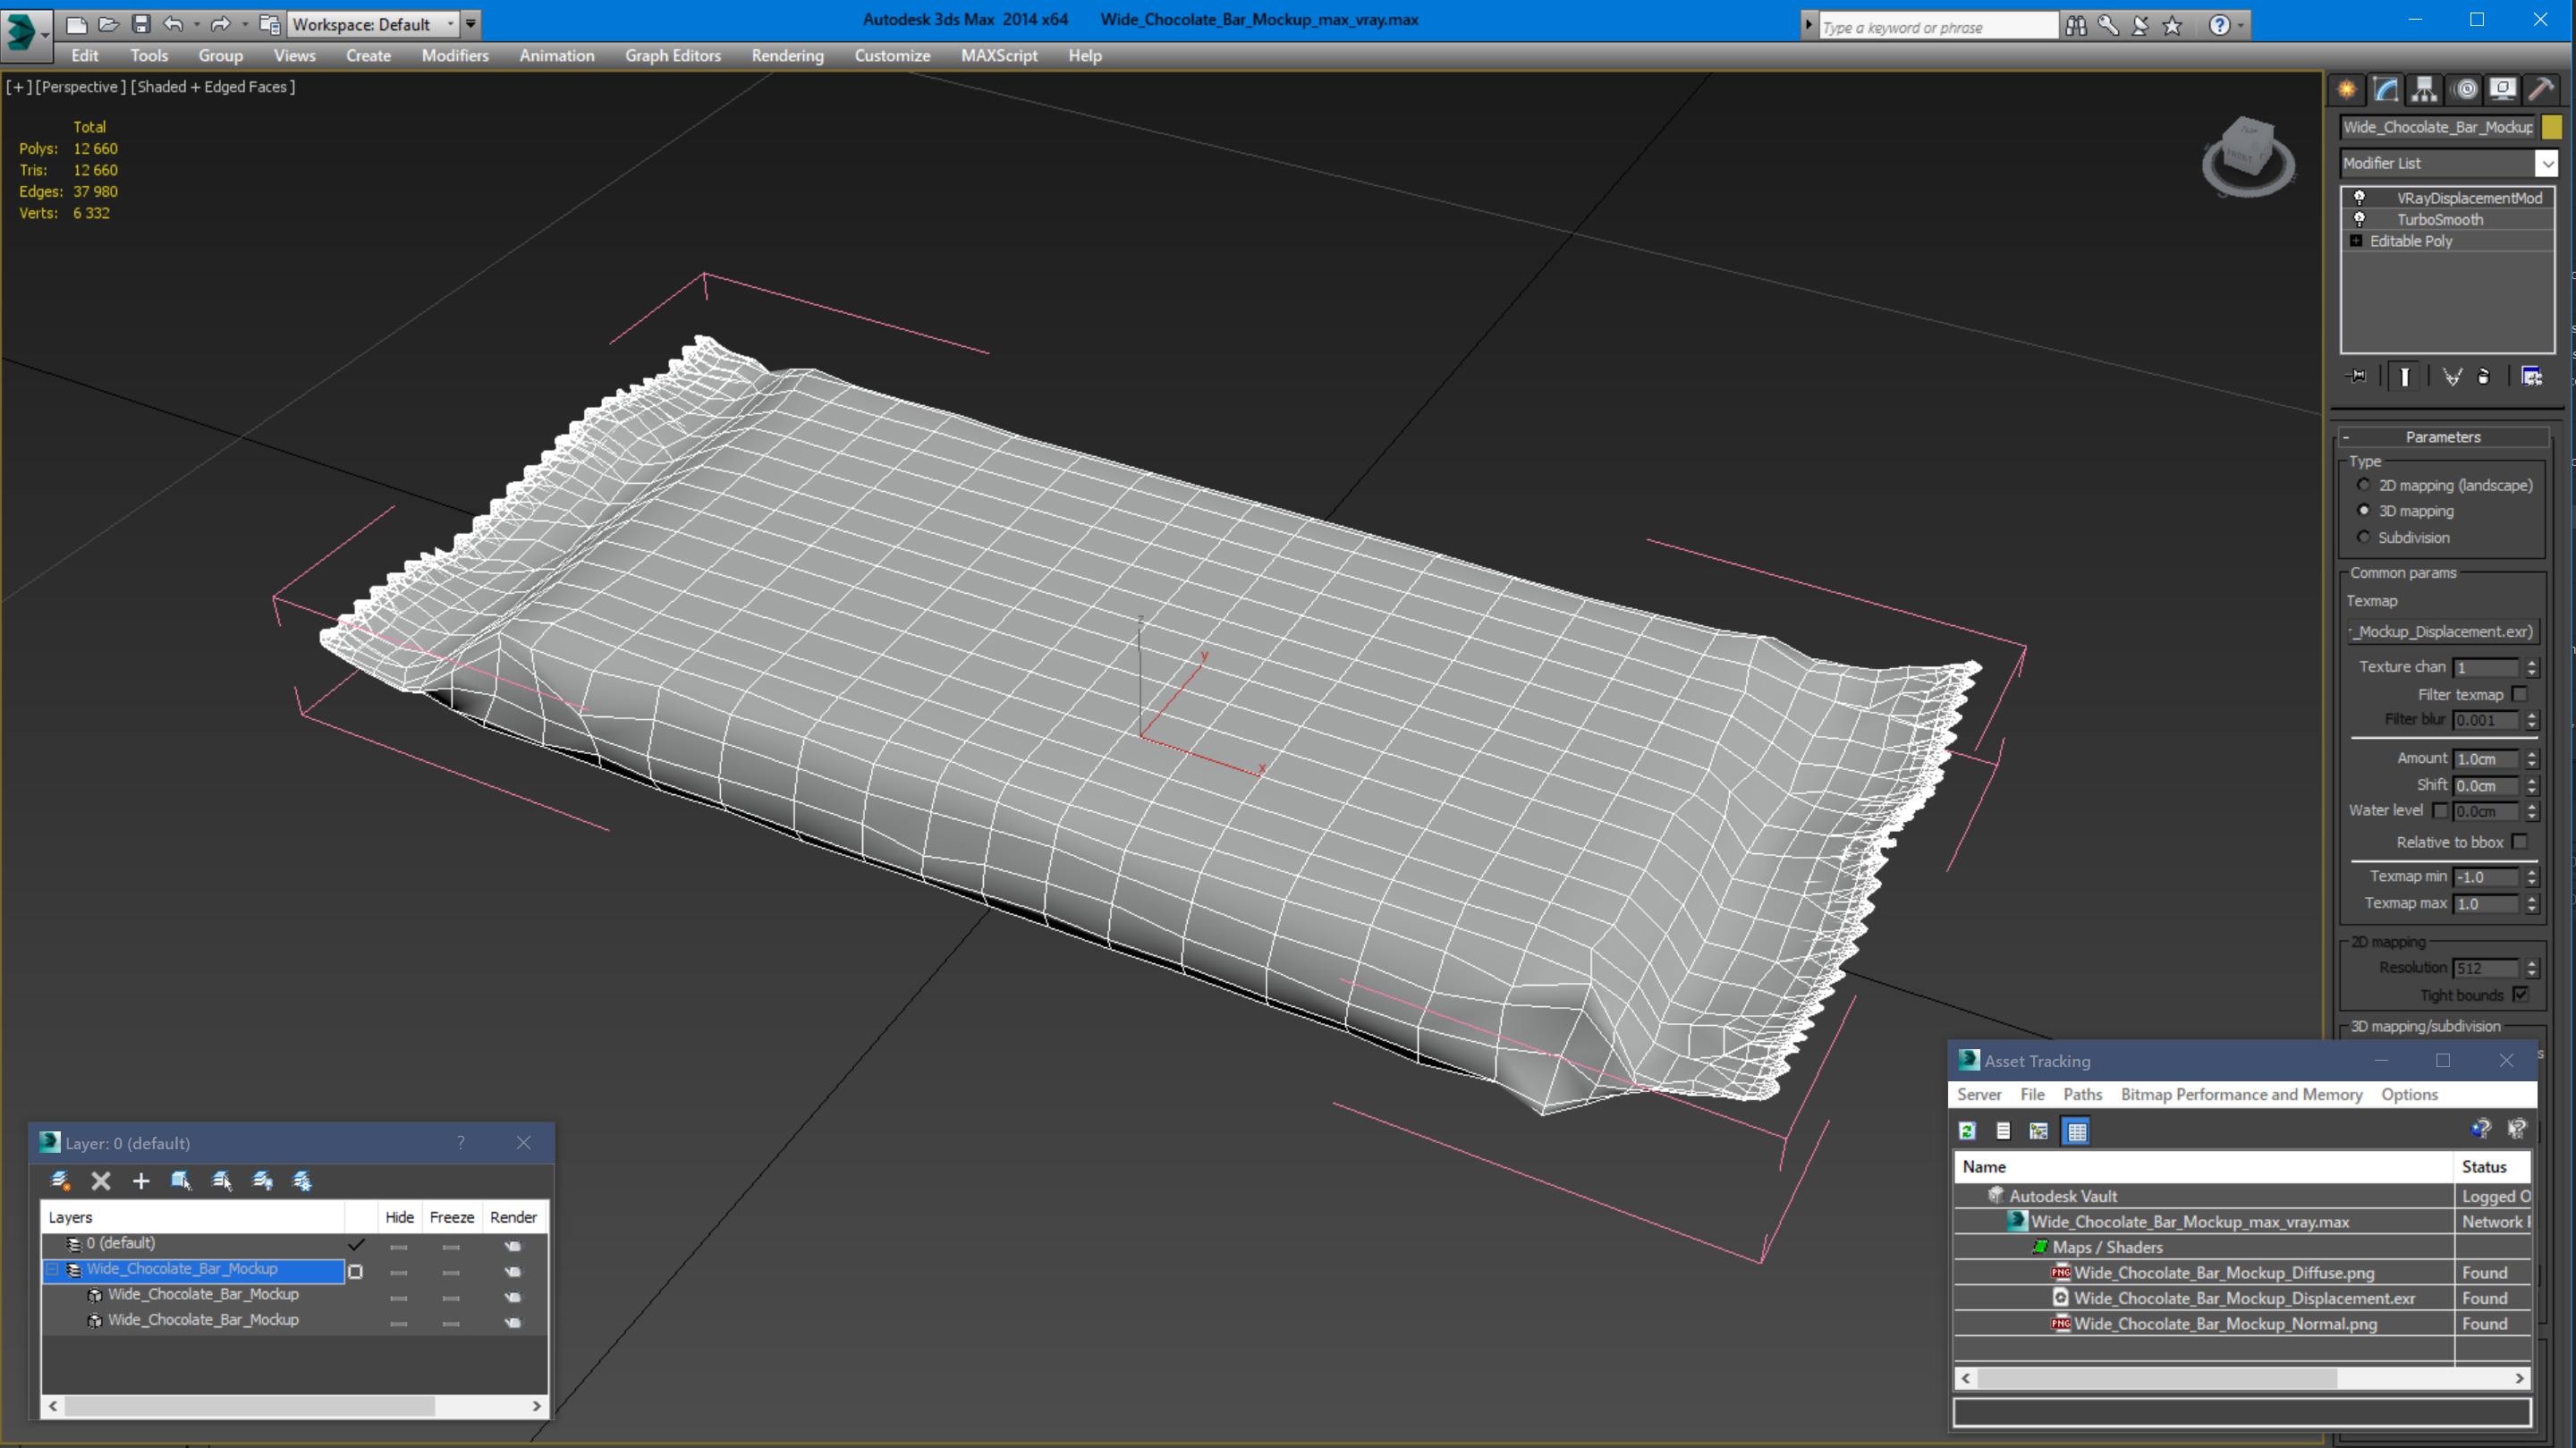Click Refresh icon in Asset Tracking
The image size is (2576, 1448).
click(1967, 1131)
